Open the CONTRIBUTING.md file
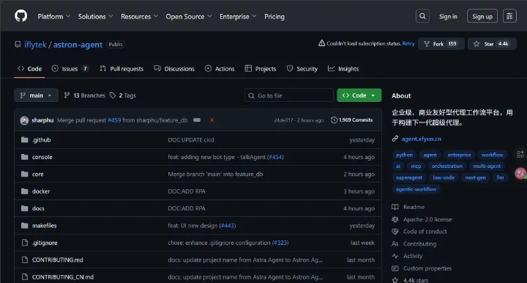Screen dimensions: 527x283 (x=58, y=260)
